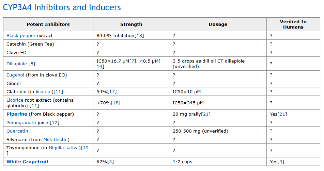Follow the Quercetin link
324x171 pixels.
coord(17,131)
